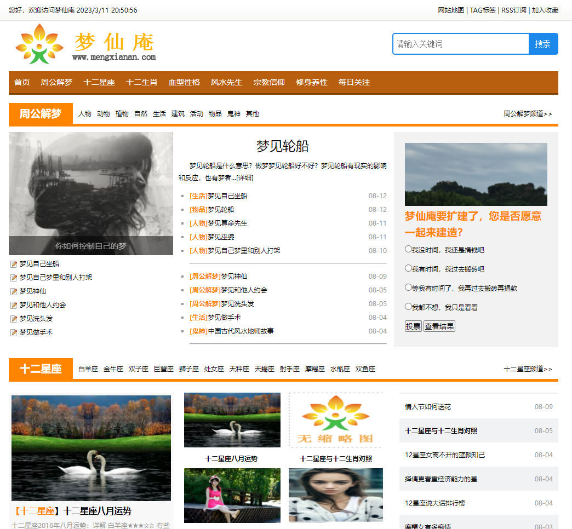Screen dimensions: 572x529
Task: Open 风水先生 in the navigation bar
Action: coord(226,82)
